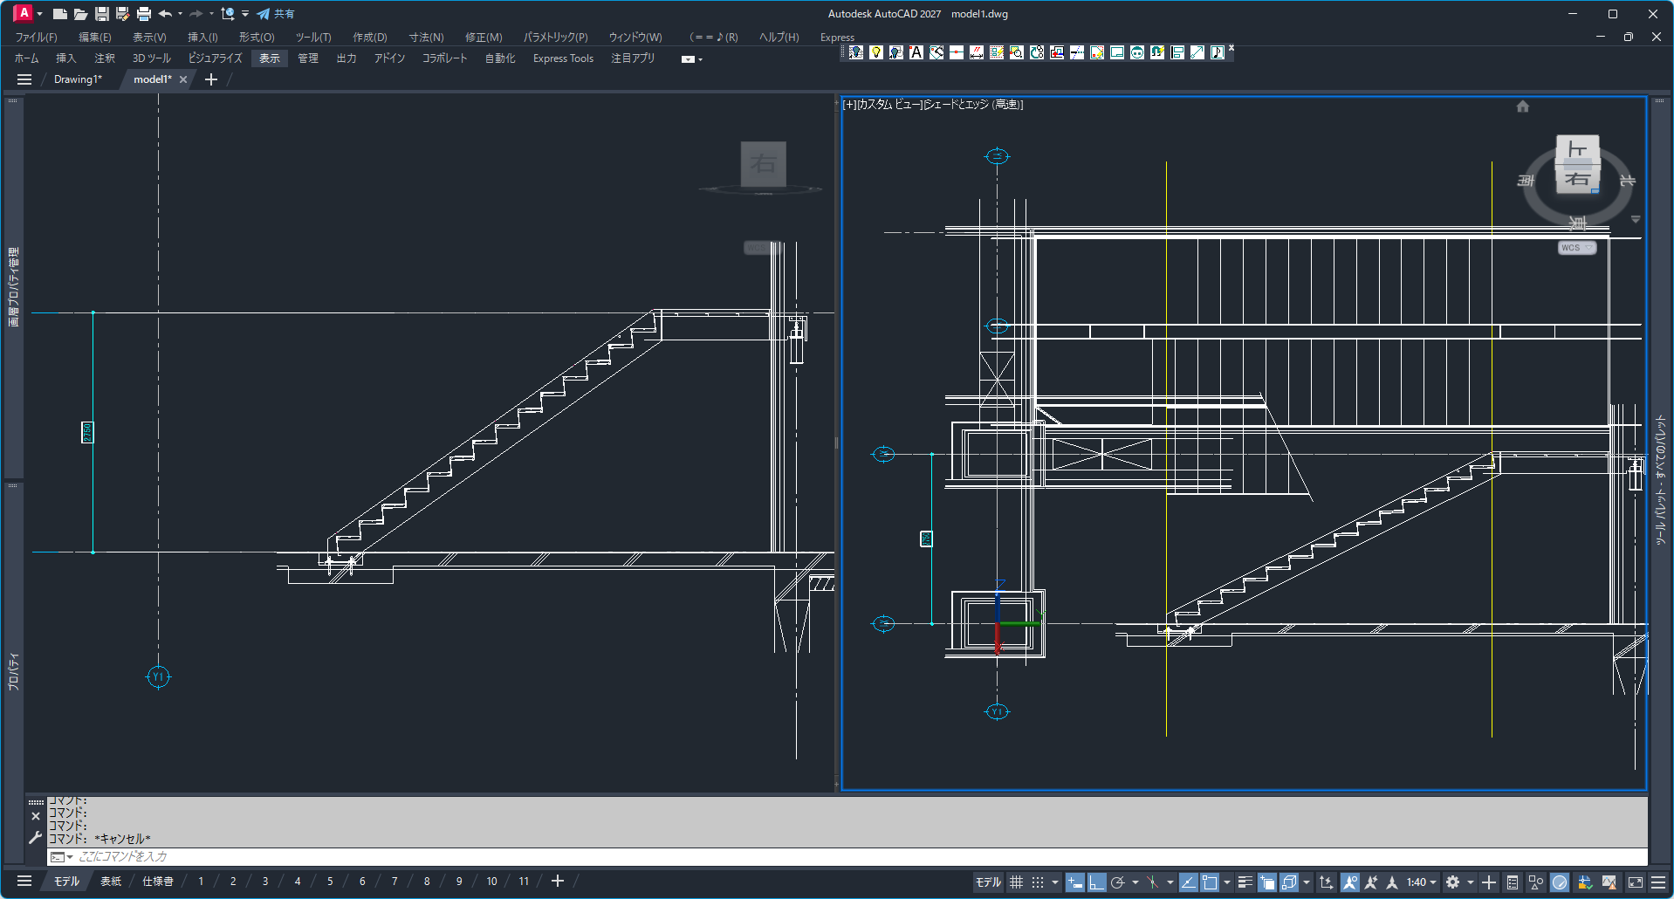Add a new drawing tab with plus button
Screen dimensions: 1674x899
211,79
